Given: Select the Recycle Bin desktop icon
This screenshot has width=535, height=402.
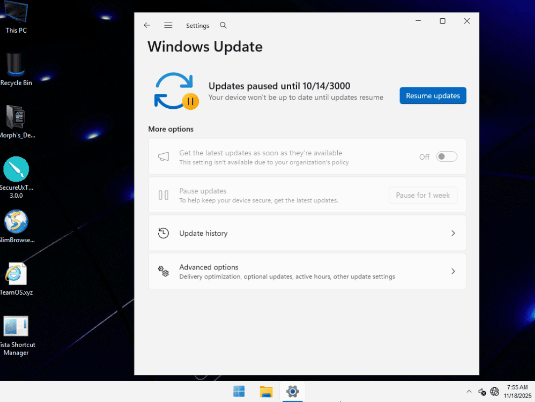Looking at the screenshot, I should click(16, 69).
